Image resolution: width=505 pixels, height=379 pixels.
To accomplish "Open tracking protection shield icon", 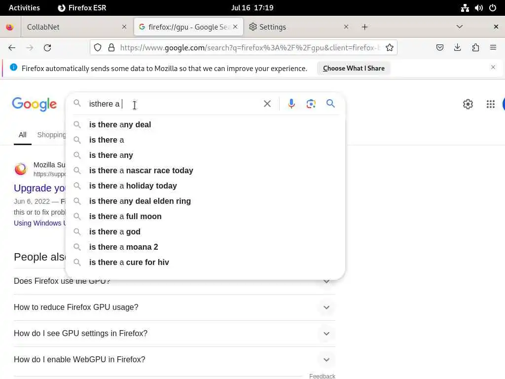I will coord(98,48).
